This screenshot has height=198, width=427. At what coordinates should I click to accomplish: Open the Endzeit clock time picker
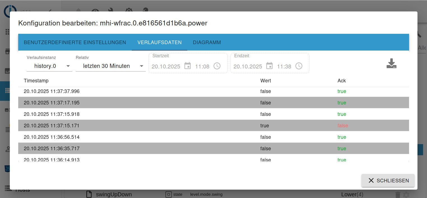[x=299, y=66]
